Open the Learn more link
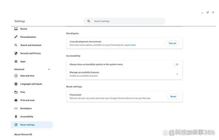The width and height of the screenshot is (219, 140). (x=130, y=45)
